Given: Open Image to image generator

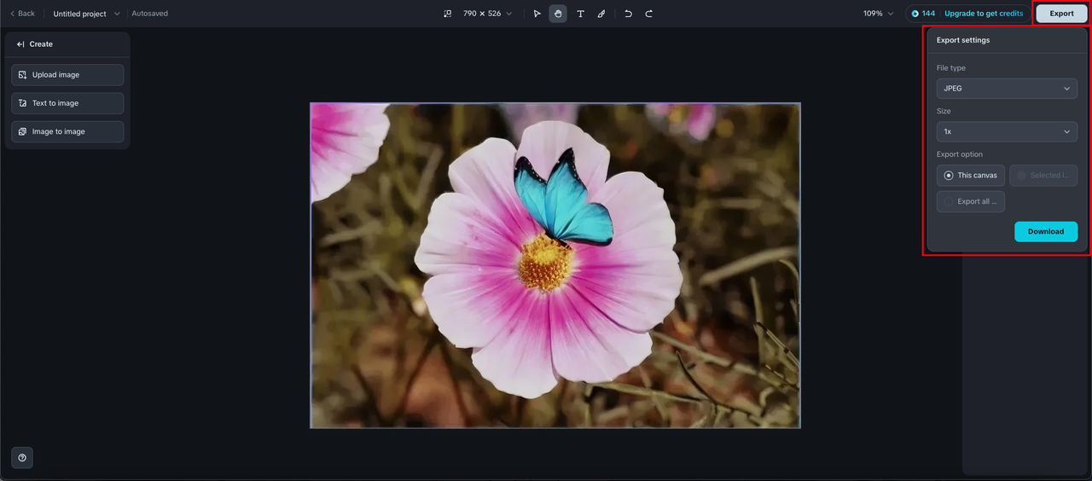Looking at the screenshot, I should (67, 132).
